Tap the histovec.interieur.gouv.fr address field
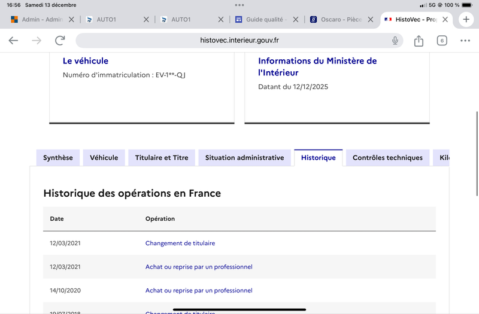The image size is (479, 314). tap(239, 41)
